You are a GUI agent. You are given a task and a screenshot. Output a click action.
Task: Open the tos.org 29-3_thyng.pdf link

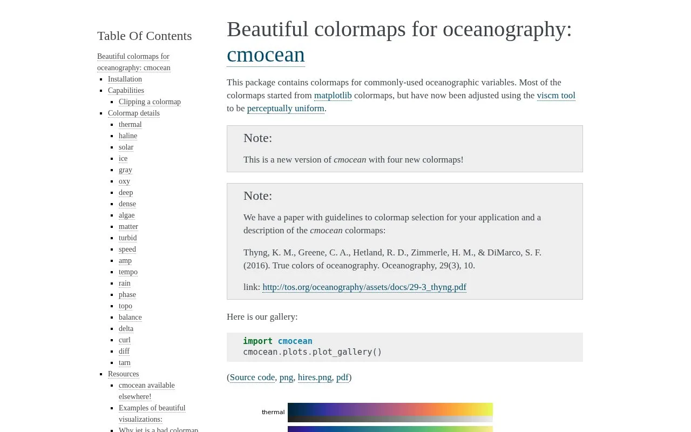click(364, 287)
